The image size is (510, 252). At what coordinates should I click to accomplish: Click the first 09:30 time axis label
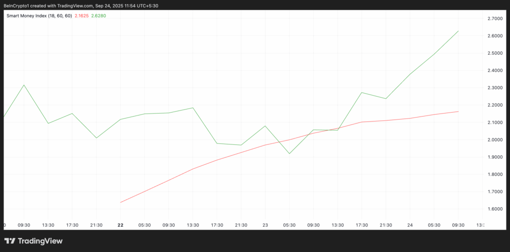click(x=24, y=225)
